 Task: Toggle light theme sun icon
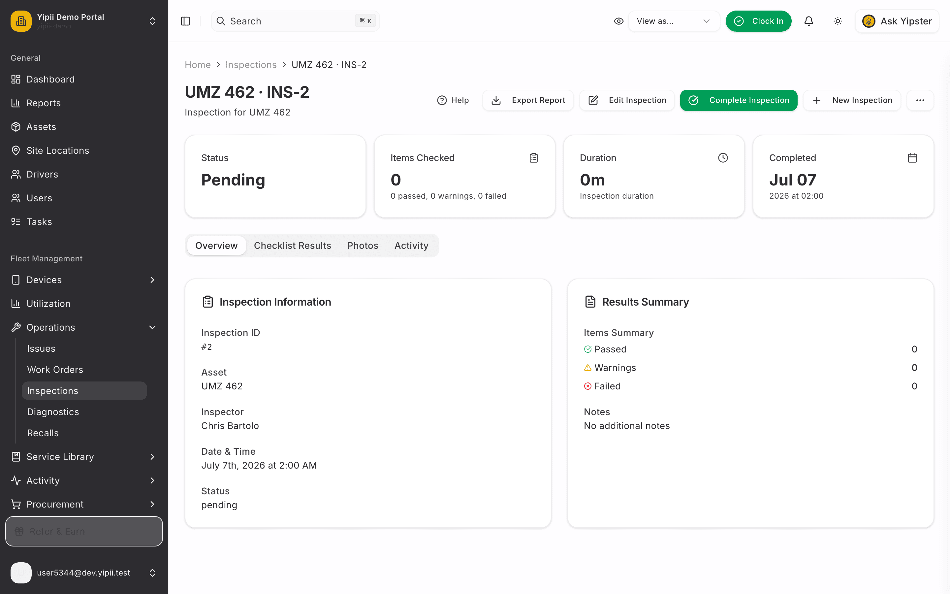838,21
